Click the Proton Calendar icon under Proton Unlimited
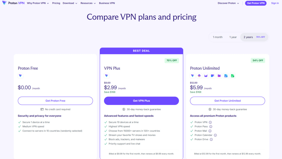This screenshot has width=282, height=159. pos(213,76)
